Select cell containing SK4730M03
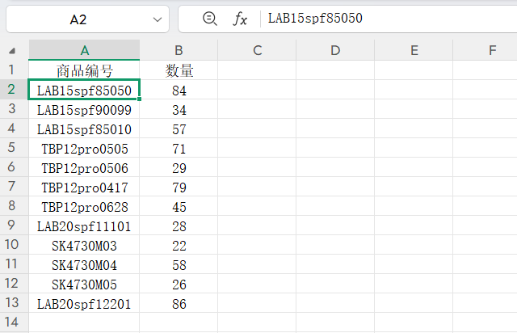Viewport: 517px width, 333px height. click(85, 245)
